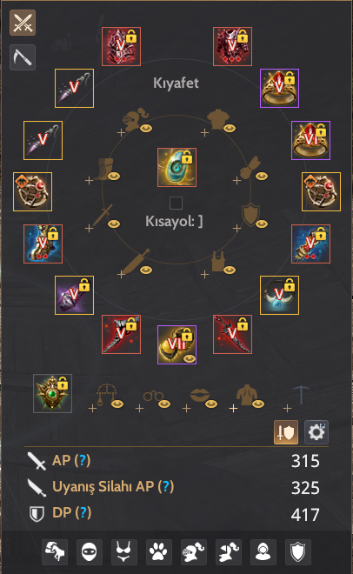This screenshot has width=353, height=574.
Task: Select the glowing teal stone item at center
Action: (x=176, y=167)
